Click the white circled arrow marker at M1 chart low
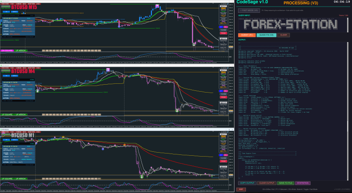The height and width of the screenshot is (193, 352). pos(142,177)
